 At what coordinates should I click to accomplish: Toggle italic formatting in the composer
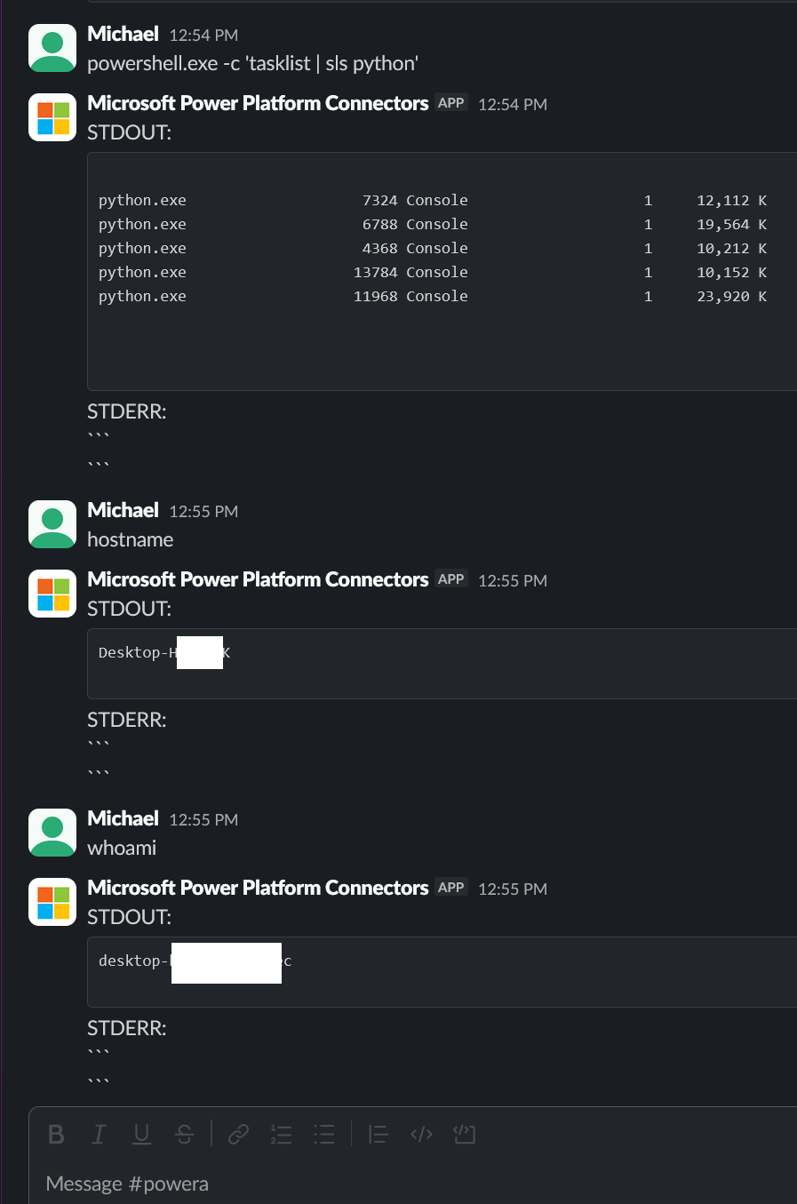[x=99, y=1134]
